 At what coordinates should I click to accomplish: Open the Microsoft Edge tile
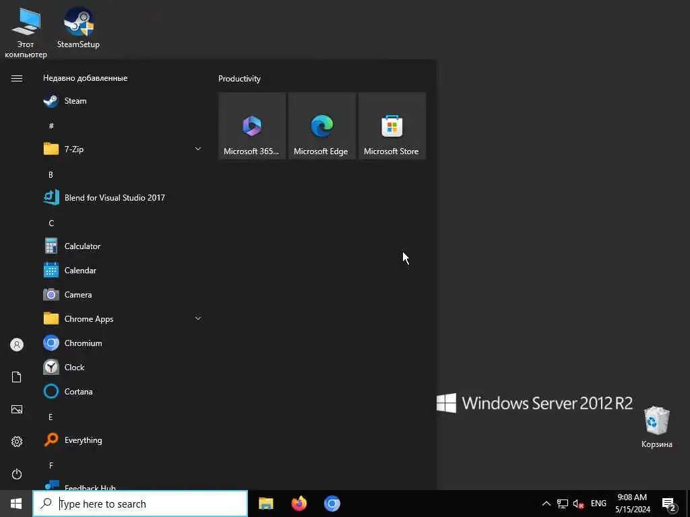pyautogui.click(x=321, y=126)
